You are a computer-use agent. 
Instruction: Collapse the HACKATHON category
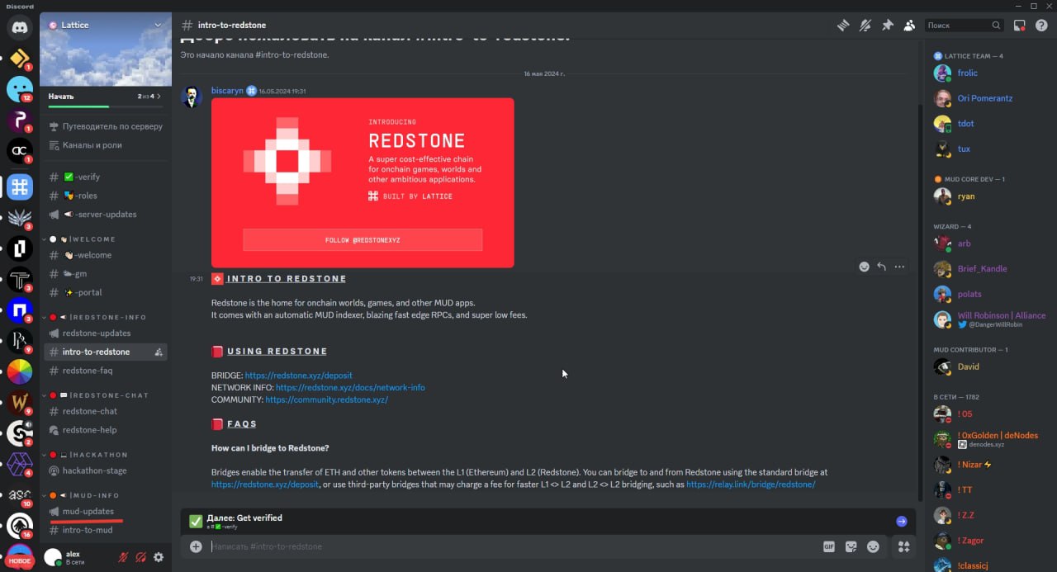tap(84, 455)
